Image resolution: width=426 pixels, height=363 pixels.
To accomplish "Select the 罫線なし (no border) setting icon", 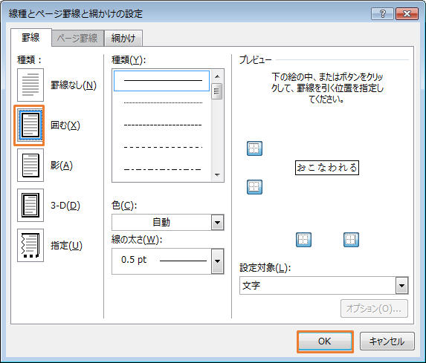I will coord(30,85).
